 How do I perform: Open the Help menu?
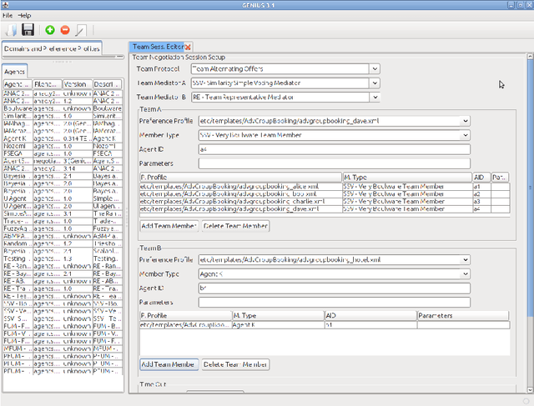point(24,16)
